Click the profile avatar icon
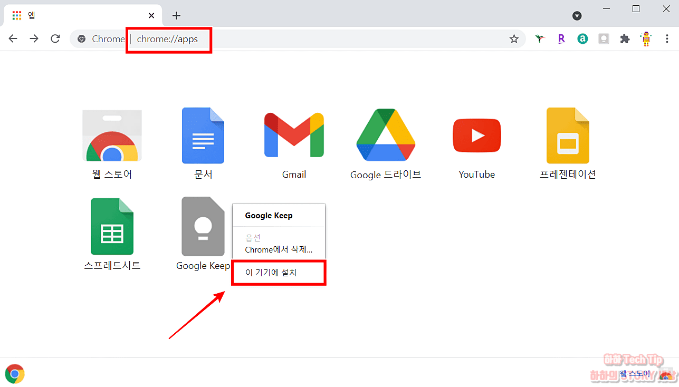Screen dimensions: 679x387 tap(646, 38)
